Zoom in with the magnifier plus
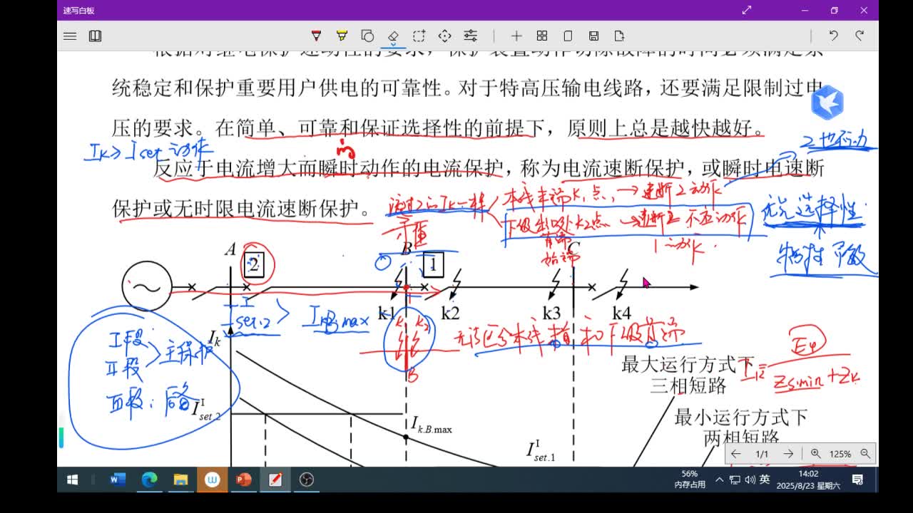The height and width of the screenshot is (513, 913). pyautogui.click(x=815, y=454)
